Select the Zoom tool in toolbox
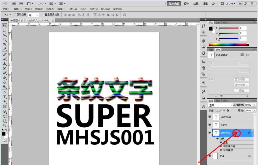The image size is (258, 165). point(5,125)
